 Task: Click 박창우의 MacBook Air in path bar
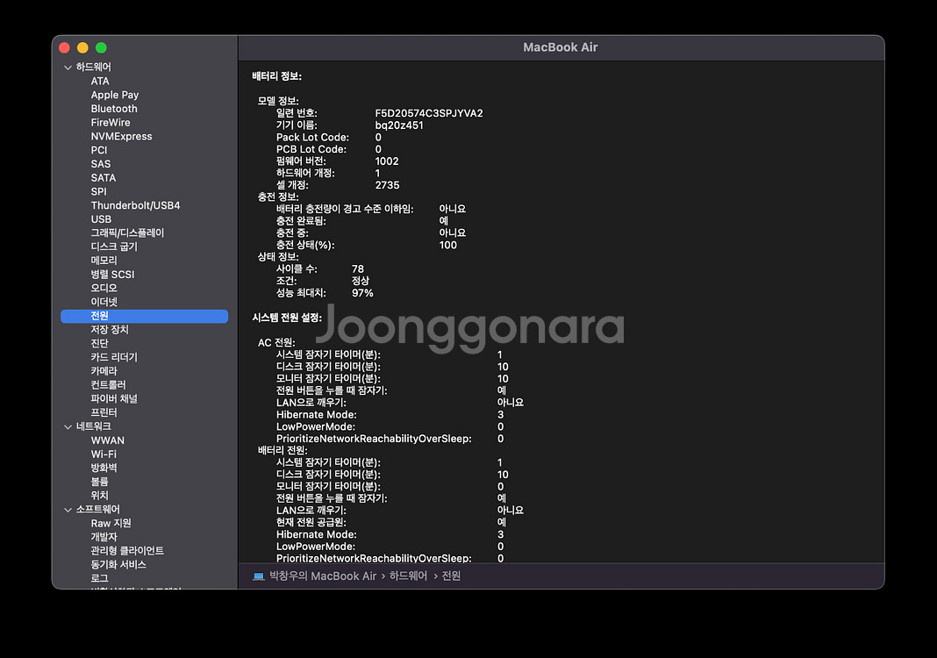323,576
